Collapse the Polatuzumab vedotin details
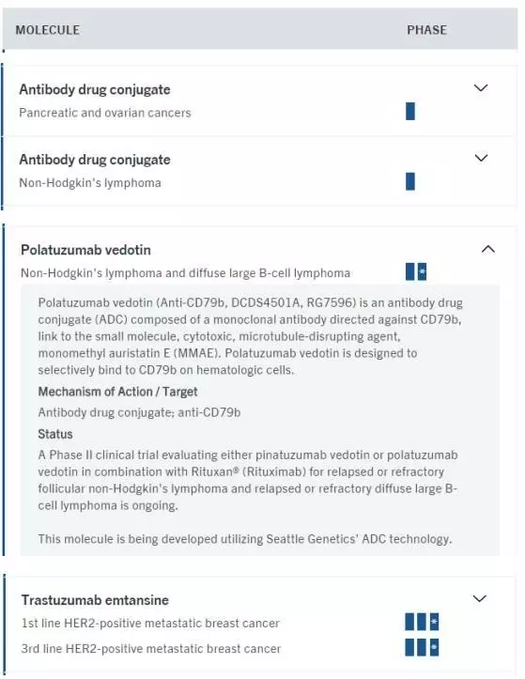 [488, 249]
